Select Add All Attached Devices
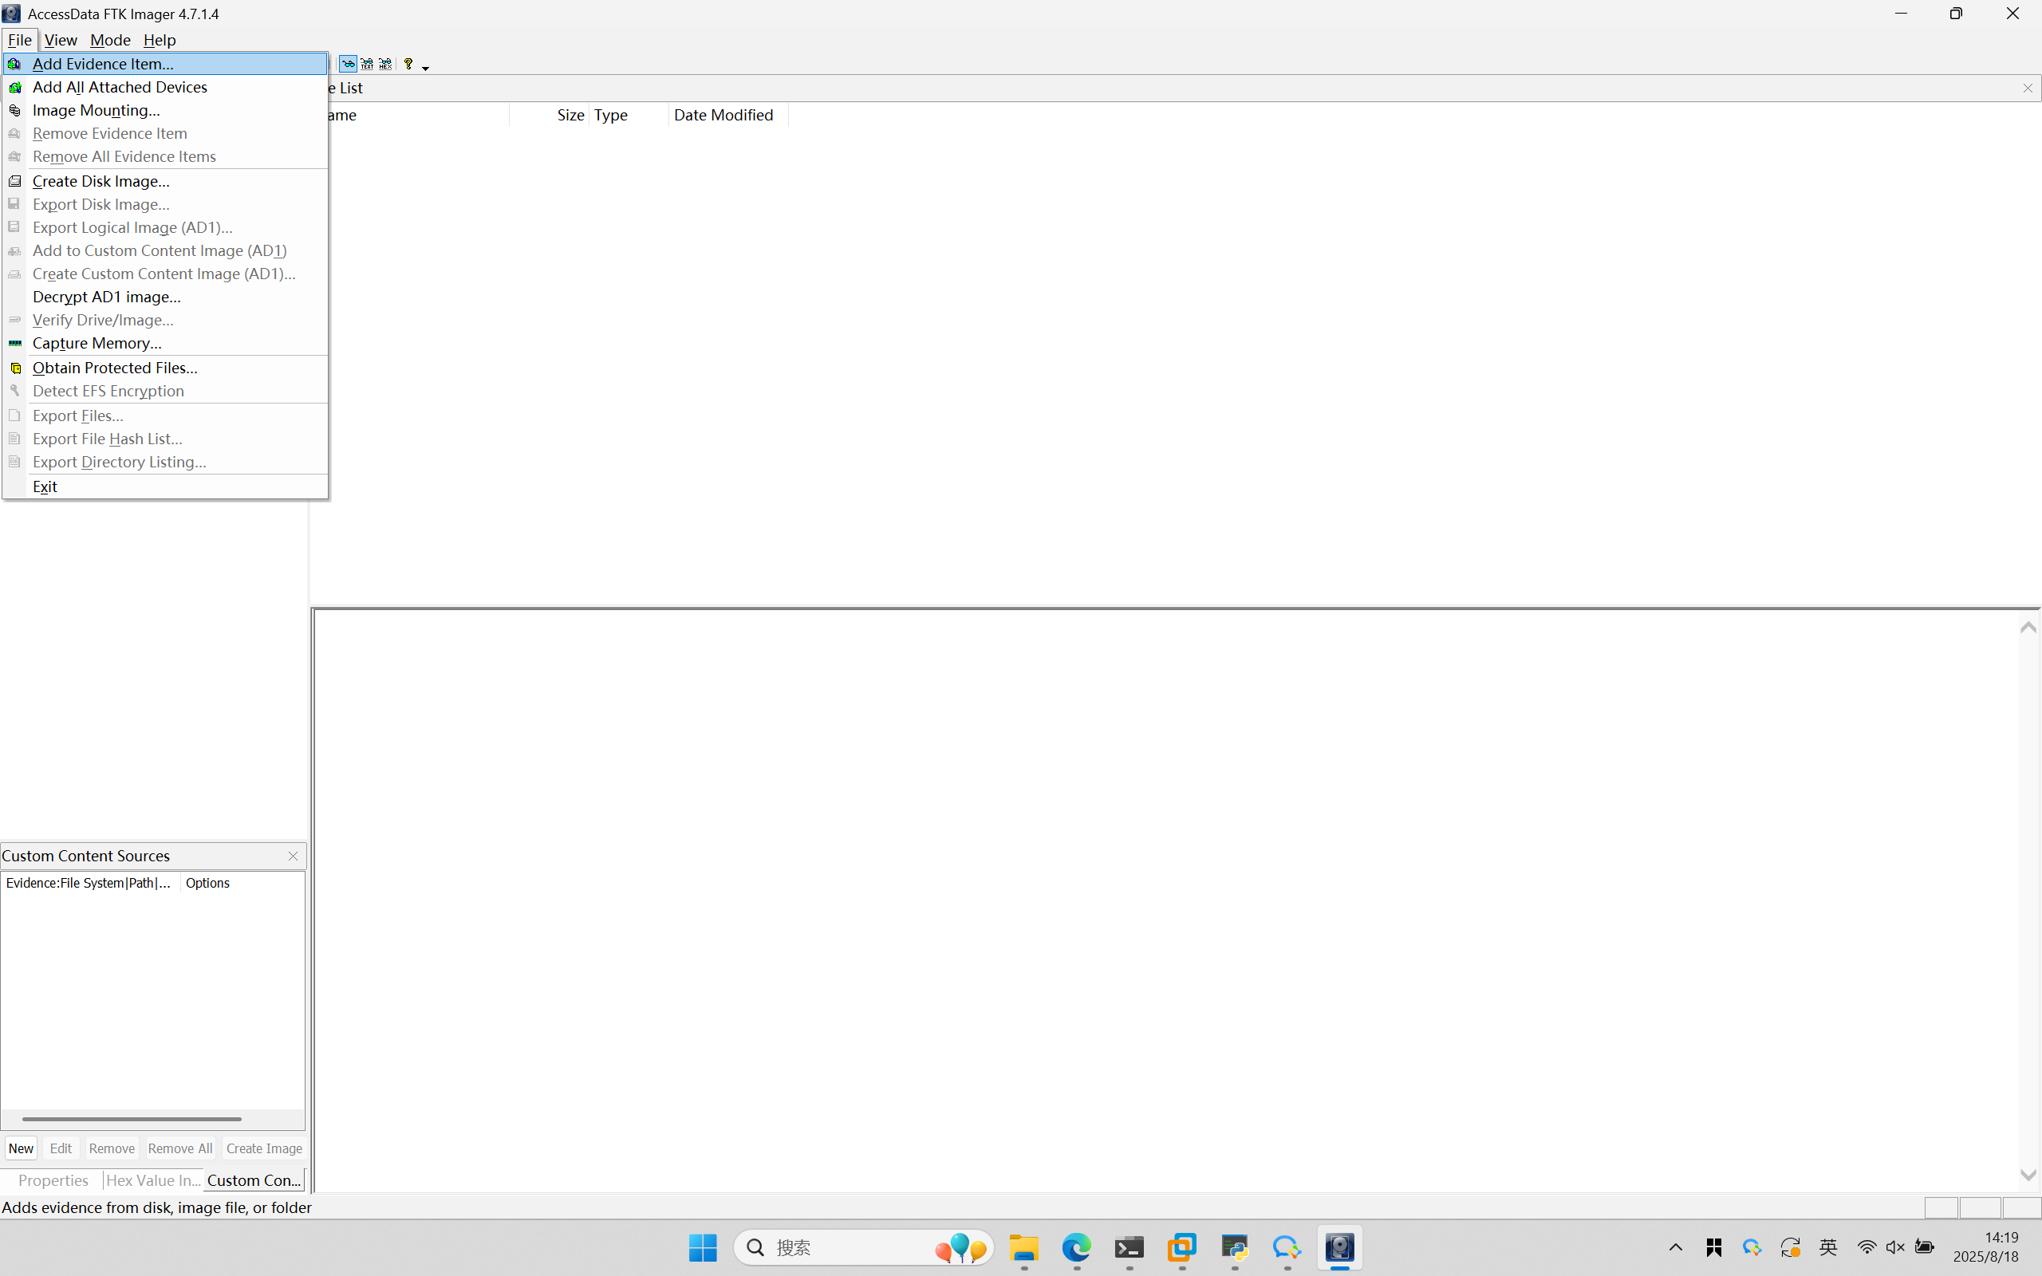 [165, 87]
